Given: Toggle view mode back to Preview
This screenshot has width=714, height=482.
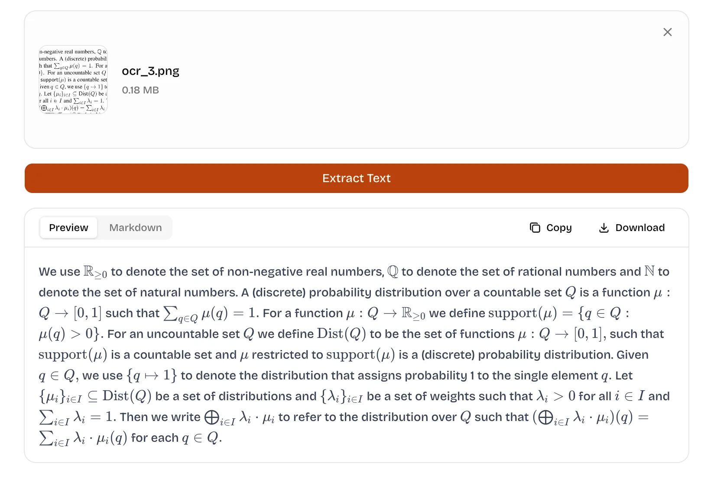Looking at the screenshot, I should (x=68, y=228).
